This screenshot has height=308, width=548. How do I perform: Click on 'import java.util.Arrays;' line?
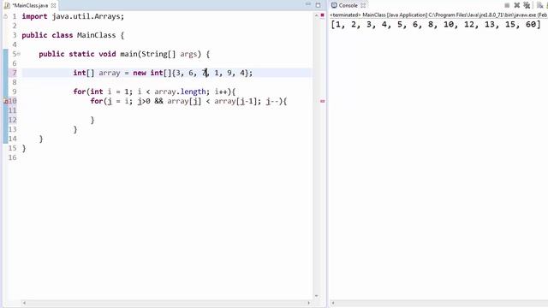coord(73,16)
